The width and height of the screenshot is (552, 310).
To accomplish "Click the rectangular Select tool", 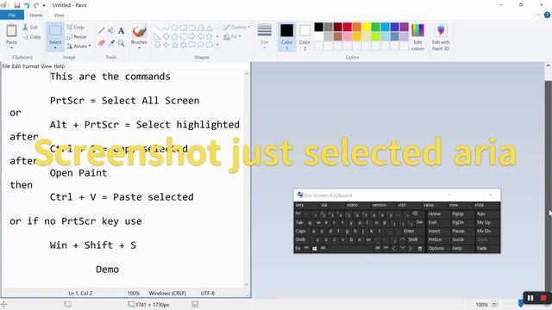I will (55, 31).
